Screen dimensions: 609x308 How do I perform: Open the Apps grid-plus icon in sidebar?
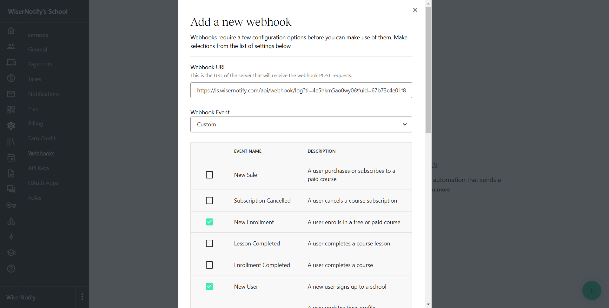(x=11, y=110)
